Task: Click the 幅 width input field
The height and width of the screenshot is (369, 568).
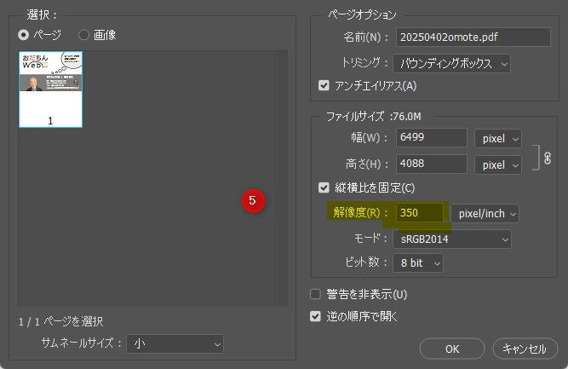Action: click(431, 138)
